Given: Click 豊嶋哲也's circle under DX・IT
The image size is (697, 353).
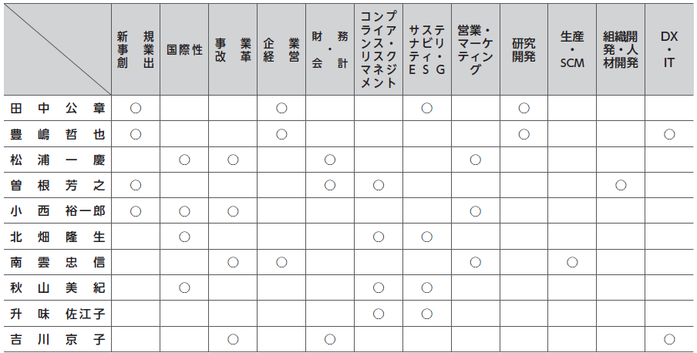Looking at the screenshot, I should pos(669,134).
